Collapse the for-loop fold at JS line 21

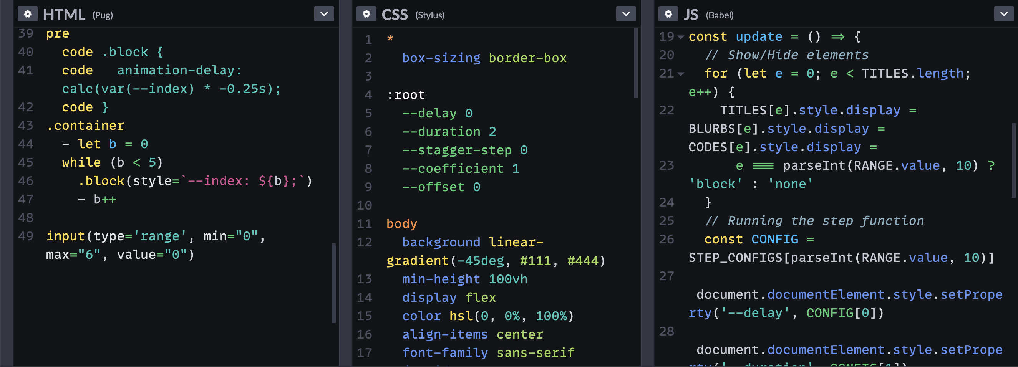coord(680,73)
